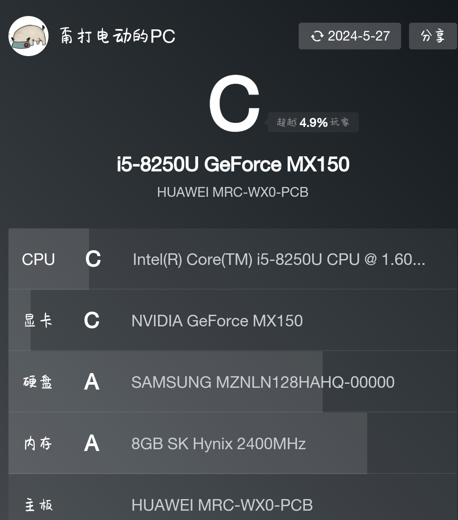This screenshot has height=520, width=458.
Task: Click the refresh arrows icon beside date
Action: point(317,36)
